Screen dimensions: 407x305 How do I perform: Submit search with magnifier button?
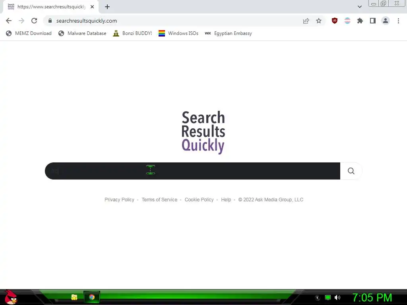point(351,171)
